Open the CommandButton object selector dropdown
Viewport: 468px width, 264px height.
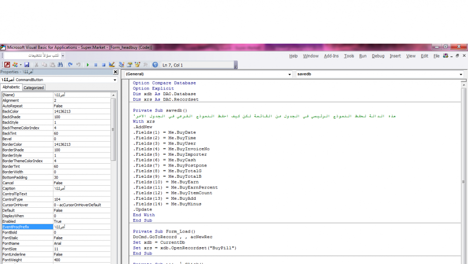pyautogui.click(x=115, y=80)
